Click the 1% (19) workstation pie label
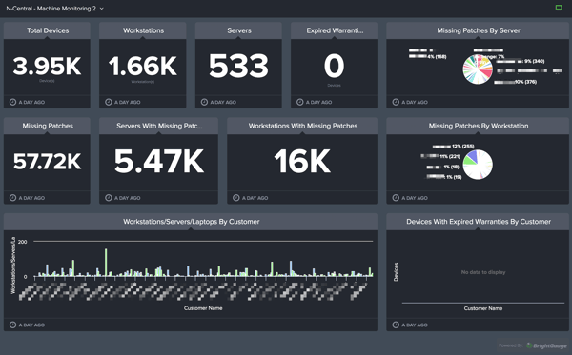The height and width of the screenshot is (355, 572). point(454,177)
